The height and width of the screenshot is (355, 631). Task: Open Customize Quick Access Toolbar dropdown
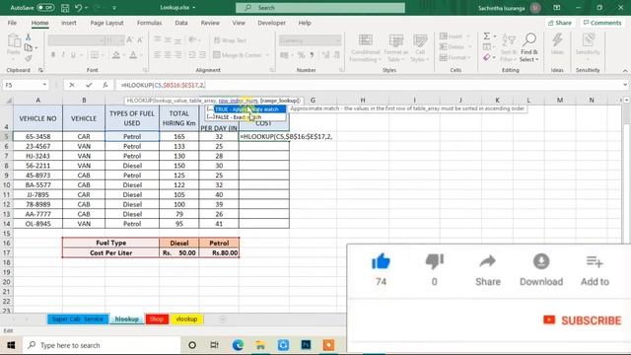[x=114, y=8]
